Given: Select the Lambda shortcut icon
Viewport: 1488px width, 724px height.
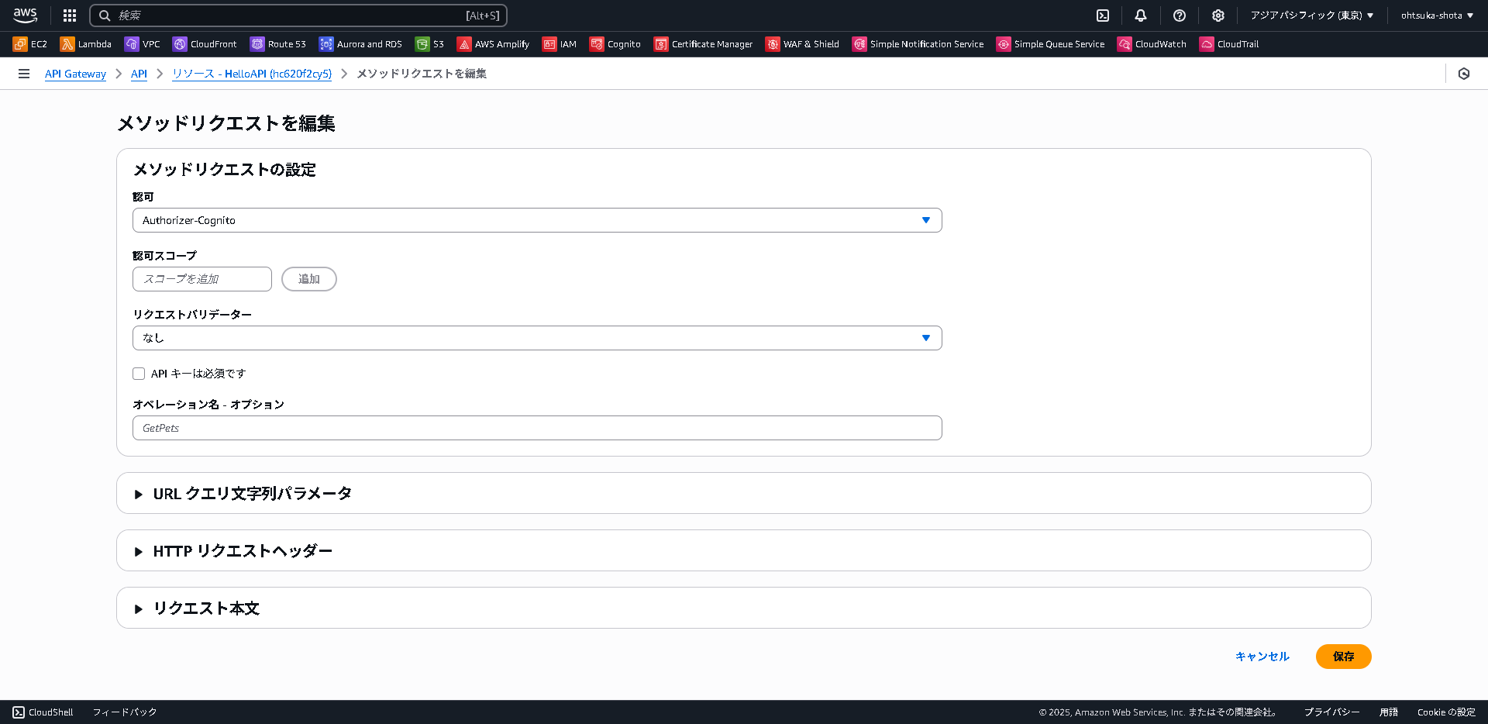Looking at the screenshot, I should [85, 44].
